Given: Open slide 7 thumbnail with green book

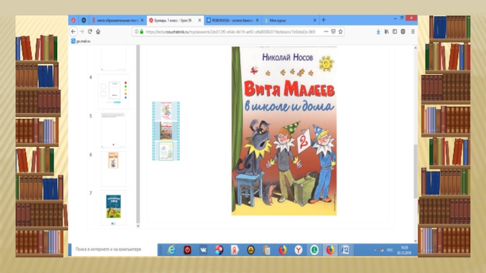Looking at the screenshot, I should point(113,206).
